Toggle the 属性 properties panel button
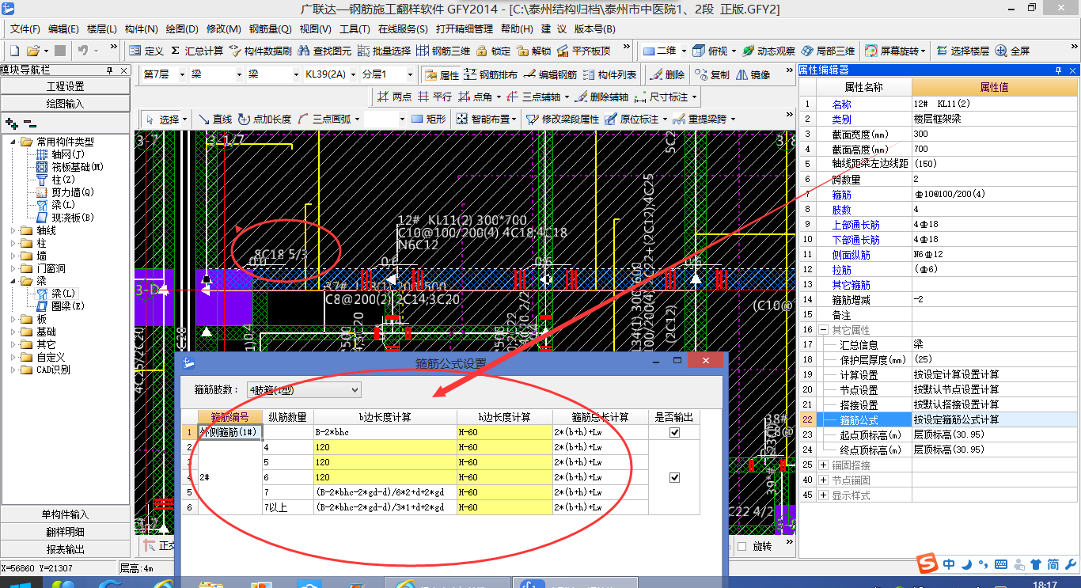Screen dimensions: 1081x588 (x=442, y=75)
